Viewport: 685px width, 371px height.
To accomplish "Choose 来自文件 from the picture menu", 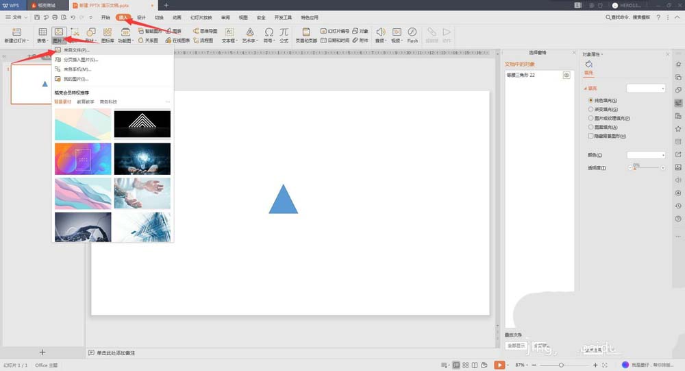I will (x=77, y=50).
